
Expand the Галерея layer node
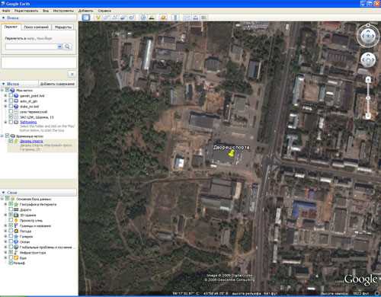click(5, 236)
